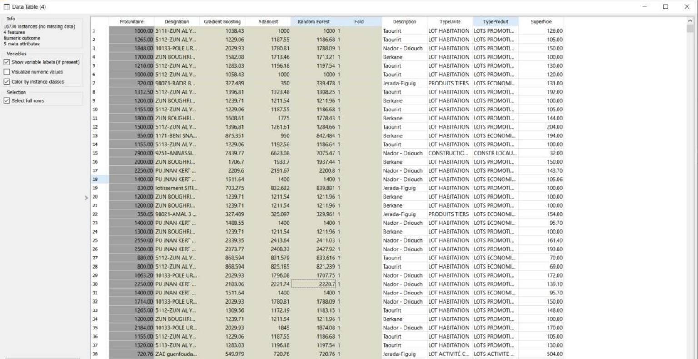
Task: Minimize the Data Table window
Action: pyautogui.click(x=645, y=7)
